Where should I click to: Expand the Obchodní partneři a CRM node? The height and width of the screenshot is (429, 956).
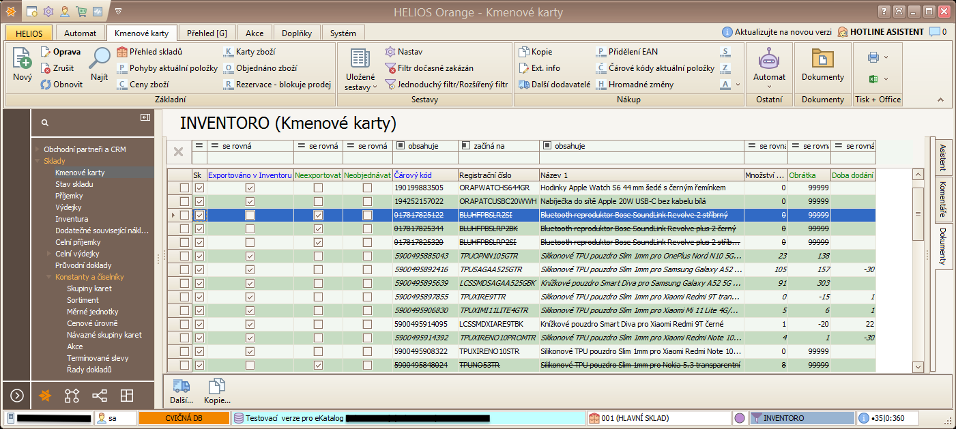click(38, 149)
